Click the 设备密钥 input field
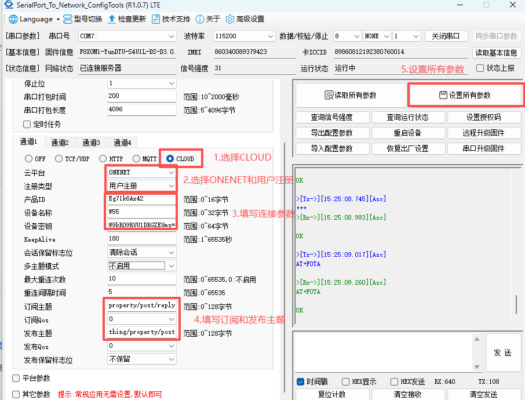 point(141,226)
